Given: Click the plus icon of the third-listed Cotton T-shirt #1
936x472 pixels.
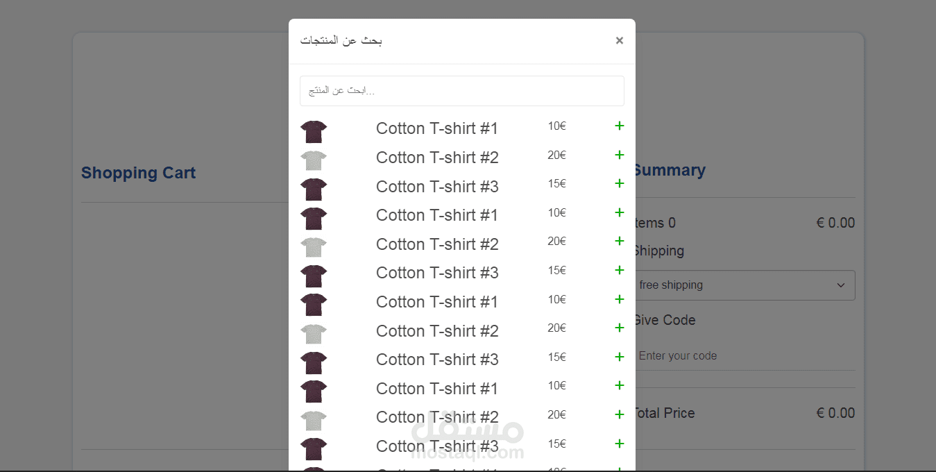Looking at the screenshot, I should (x=620, y=299).
